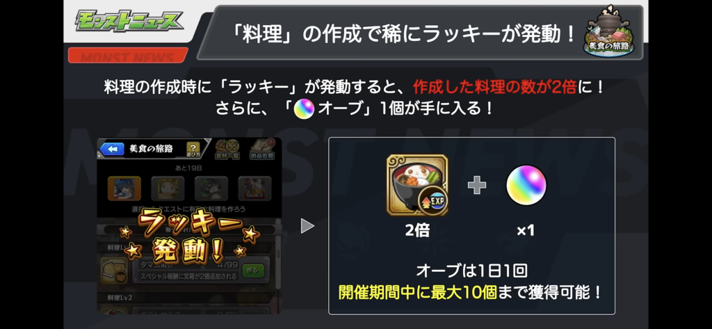Select the highlighted first quest character thumbnail
The image size is (712, 329).
tap(124, 188)
